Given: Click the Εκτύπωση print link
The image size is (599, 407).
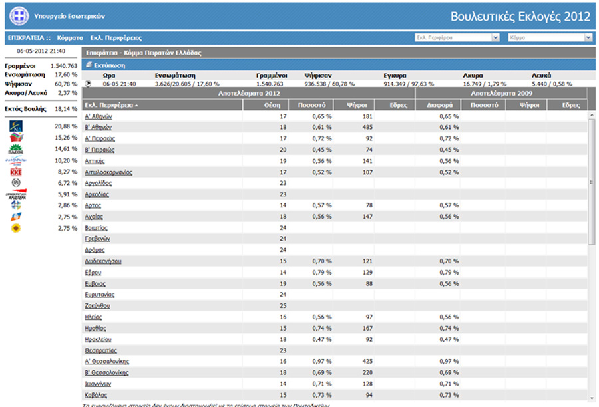Looking at the screenshot, I should pyautogui.click(x=109, y=65).
